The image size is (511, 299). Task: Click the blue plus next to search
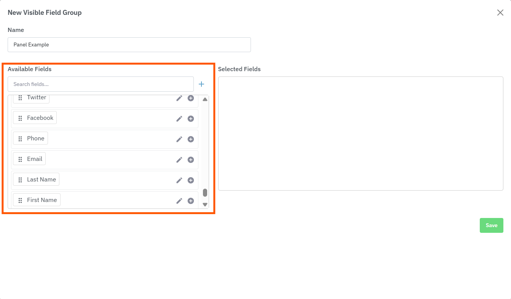coord(201,84)
